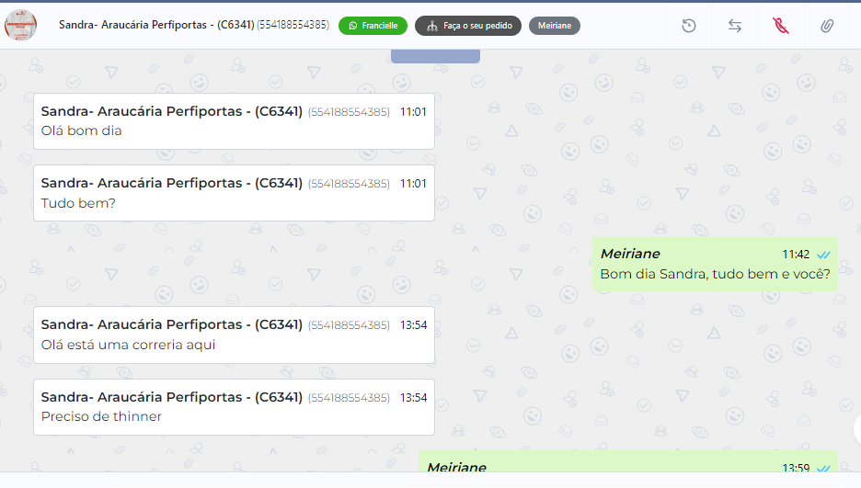
Task: Click the red muted microphone icon
Action: pos(780,26)
